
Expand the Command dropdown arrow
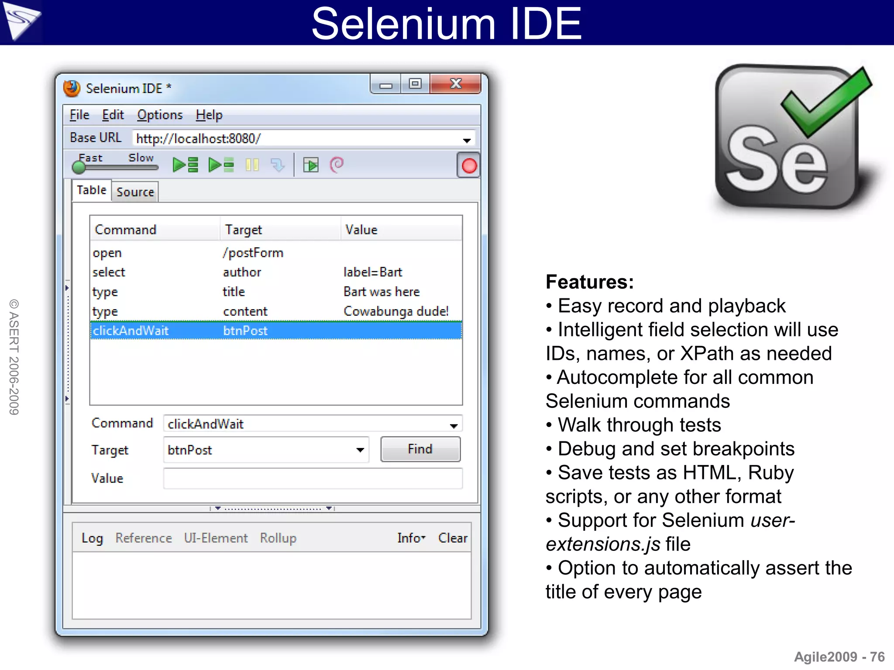[x=454, y=425]
